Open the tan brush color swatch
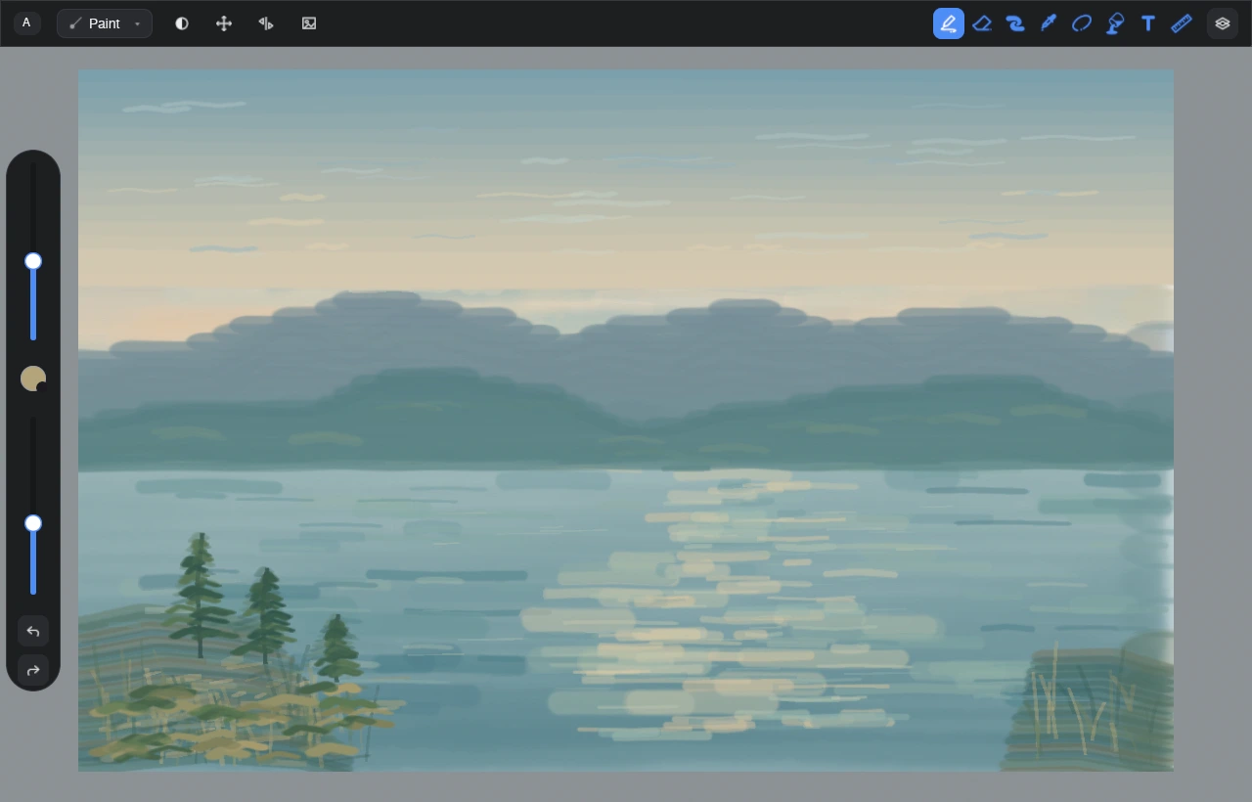Image resolution: width=1252 pixels, height=802 pixels. point(33,379)
